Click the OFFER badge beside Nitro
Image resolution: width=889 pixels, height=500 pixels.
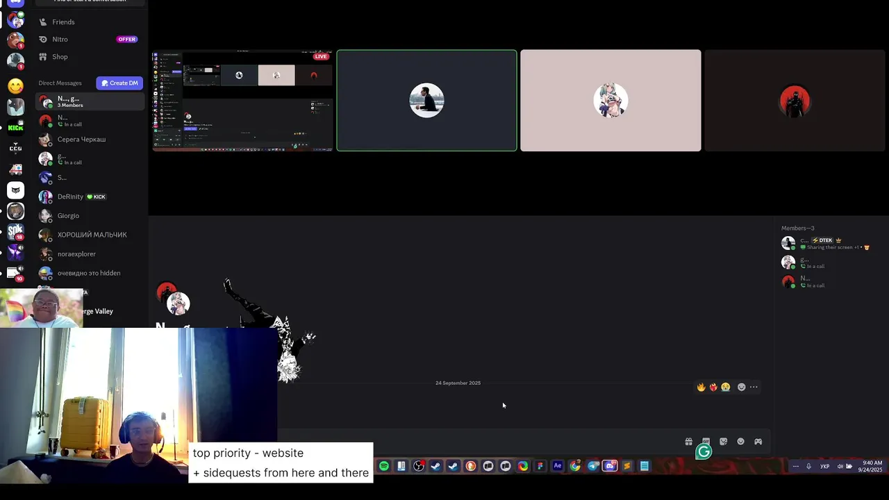[x=126, y=40]
